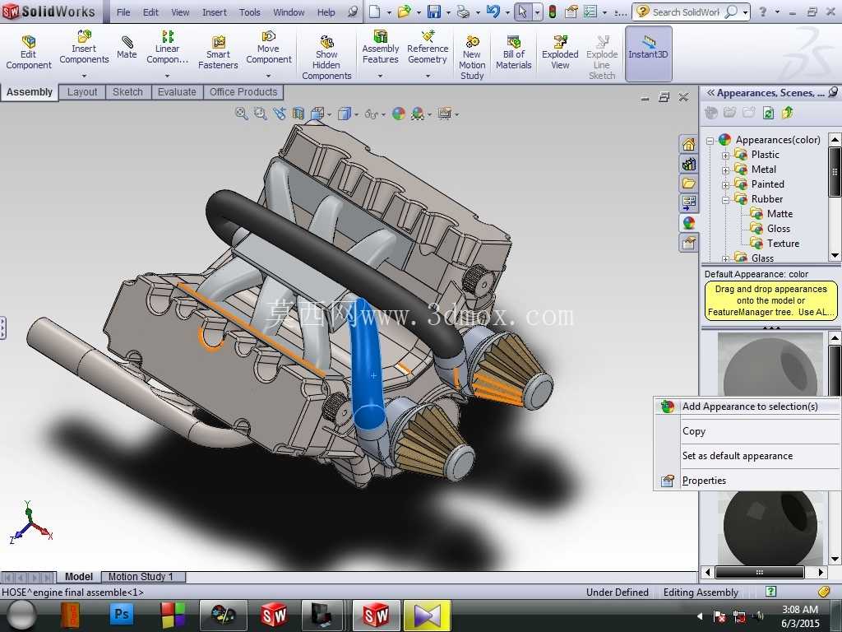
Task: Expand the Painted folder
Action: click(x=725, y=185)
